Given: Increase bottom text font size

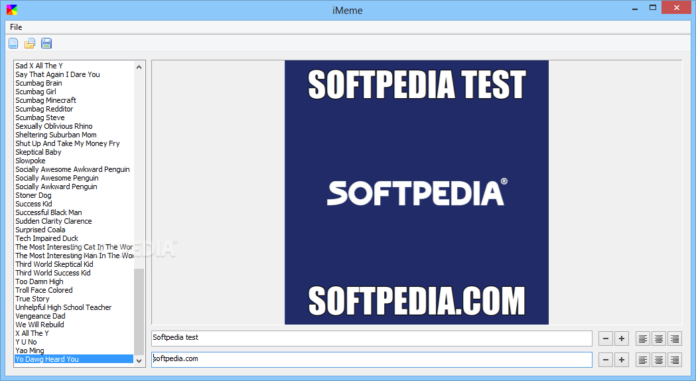Looking at the screenshot, I should (622, 360).
